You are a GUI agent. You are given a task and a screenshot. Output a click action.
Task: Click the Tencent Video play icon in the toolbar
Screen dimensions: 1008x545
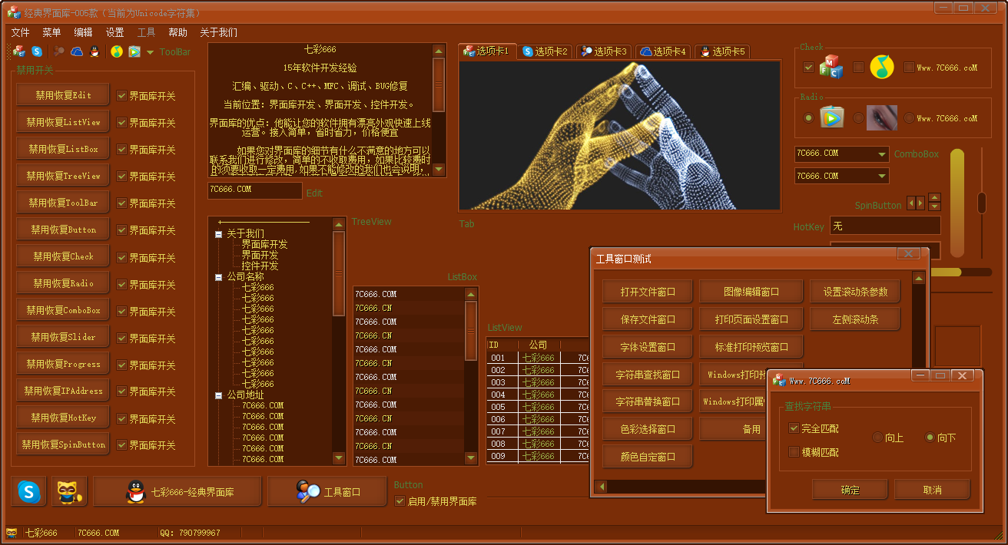coord(134,52)
